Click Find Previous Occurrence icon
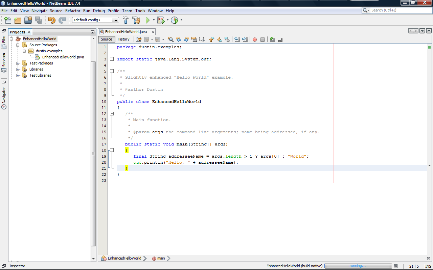The image size is (433, 270). pyautogui.click(x=179, y=39)
